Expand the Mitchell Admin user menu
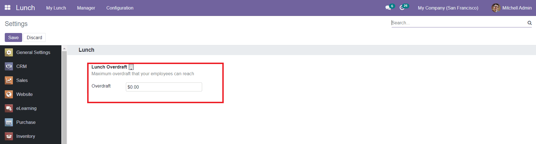The image size is (536, 144). tap(512, 8)
